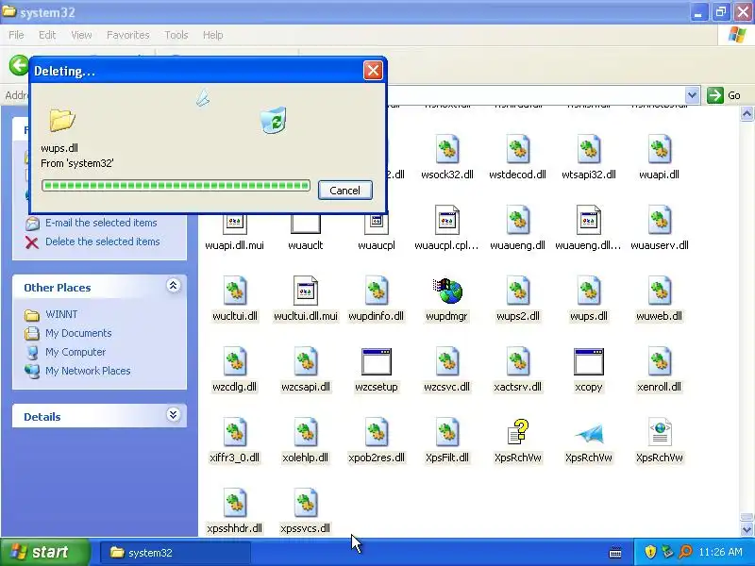Select the xpob2res.dll file icon
Viewport: 755px width, 566px height.
pyautogui.click(x=377, y=432)
